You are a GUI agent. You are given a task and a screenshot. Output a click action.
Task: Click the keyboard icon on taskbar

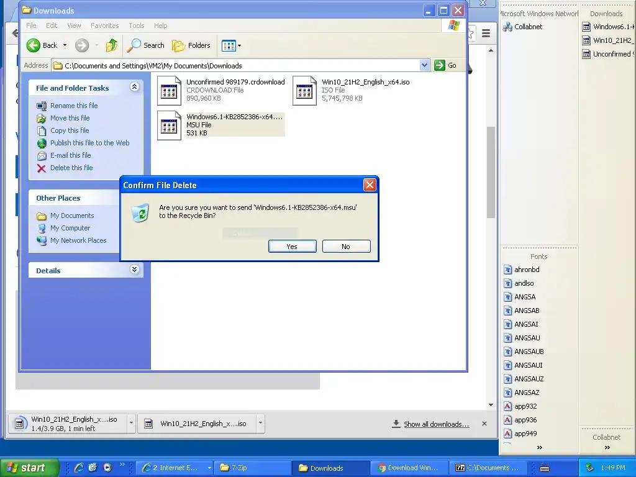click(x=545, y=468)
